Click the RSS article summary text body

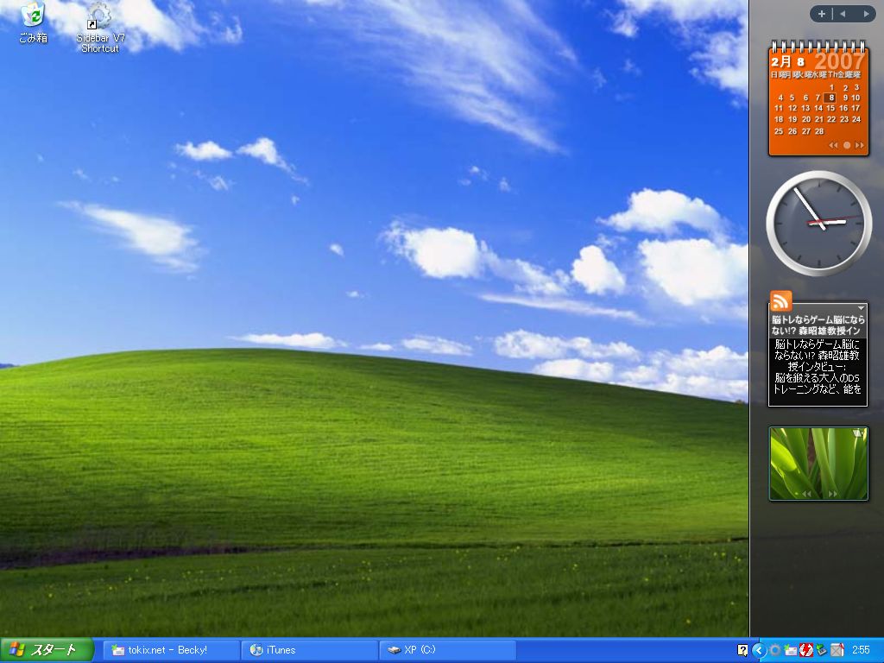tap(818, 366)
